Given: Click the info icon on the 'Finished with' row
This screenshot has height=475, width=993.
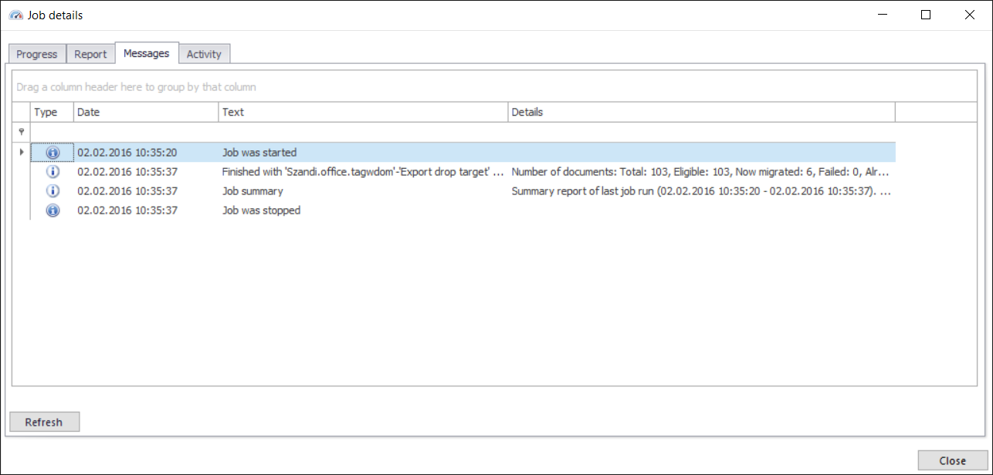Looking at the screenshot, I should pyautogui.click(x=53, y=171).
